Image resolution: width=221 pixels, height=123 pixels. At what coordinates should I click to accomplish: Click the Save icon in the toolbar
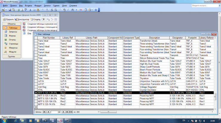coord(10,10)
